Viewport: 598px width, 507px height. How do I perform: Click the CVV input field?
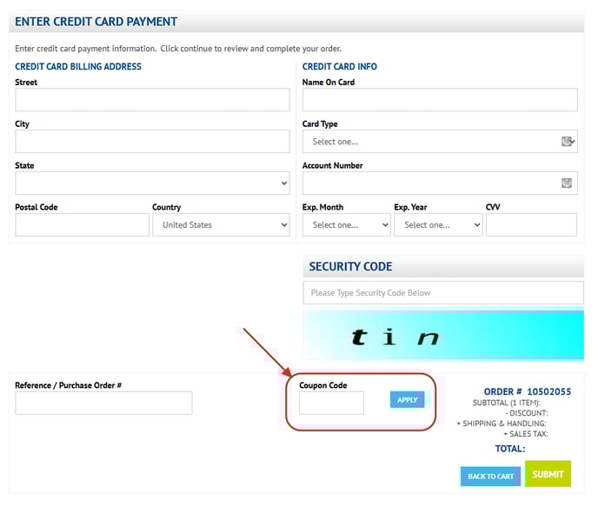[531, 225]
